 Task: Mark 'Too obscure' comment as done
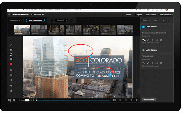click(x=157, y=40)
